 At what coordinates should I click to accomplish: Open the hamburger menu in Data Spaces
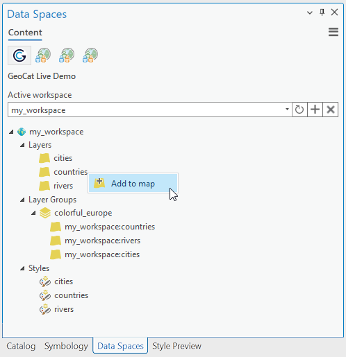pos(333,32)
